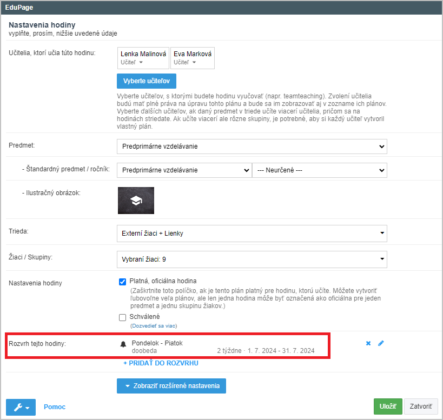Open the Pomoc help link

tap(55, 406)
